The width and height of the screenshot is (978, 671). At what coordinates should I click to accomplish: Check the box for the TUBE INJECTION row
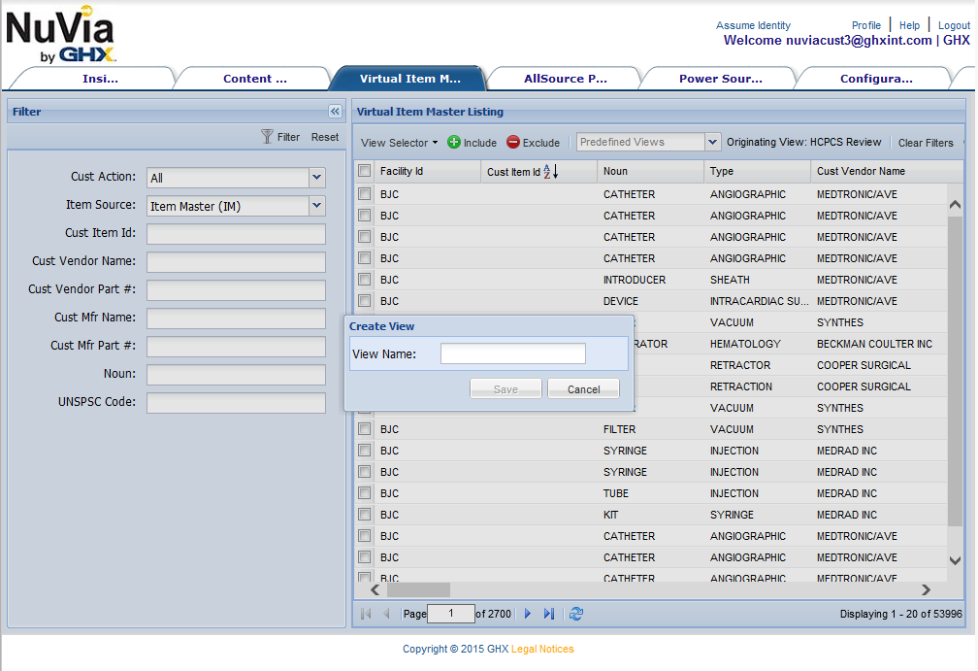click(x=364, y=493)
